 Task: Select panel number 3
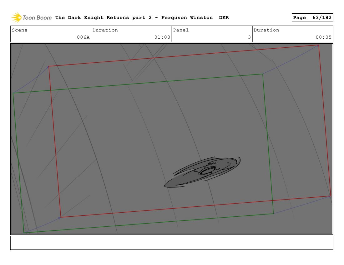tap(249, 37)
